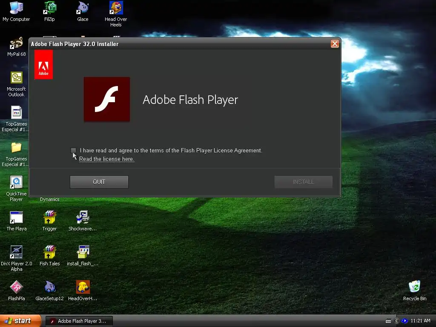Viewport: 436px width, 327px height.
Task: Select the Recycle Bin icon
Action: [415, 291]
